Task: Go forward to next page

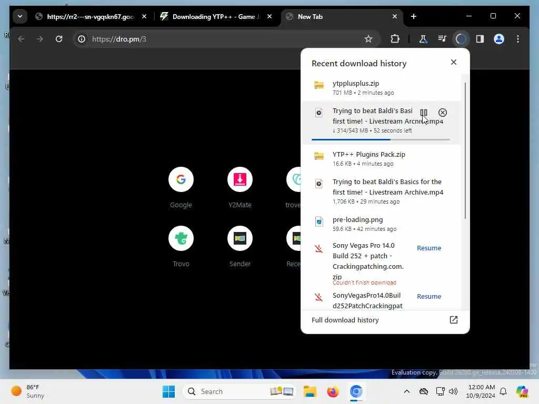Action: click(x=40, y=39)
